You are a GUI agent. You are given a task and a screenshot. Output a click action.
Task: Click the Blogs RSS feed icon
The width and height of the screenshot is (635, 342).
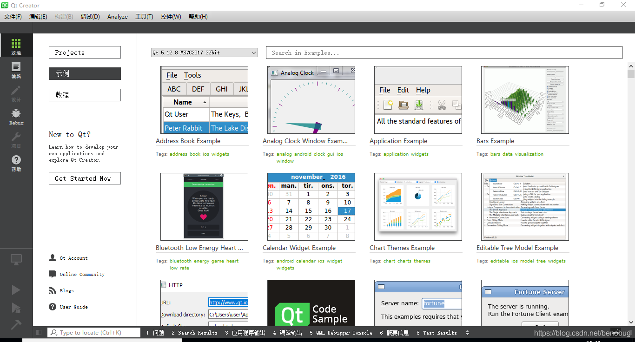pos(53,290)
